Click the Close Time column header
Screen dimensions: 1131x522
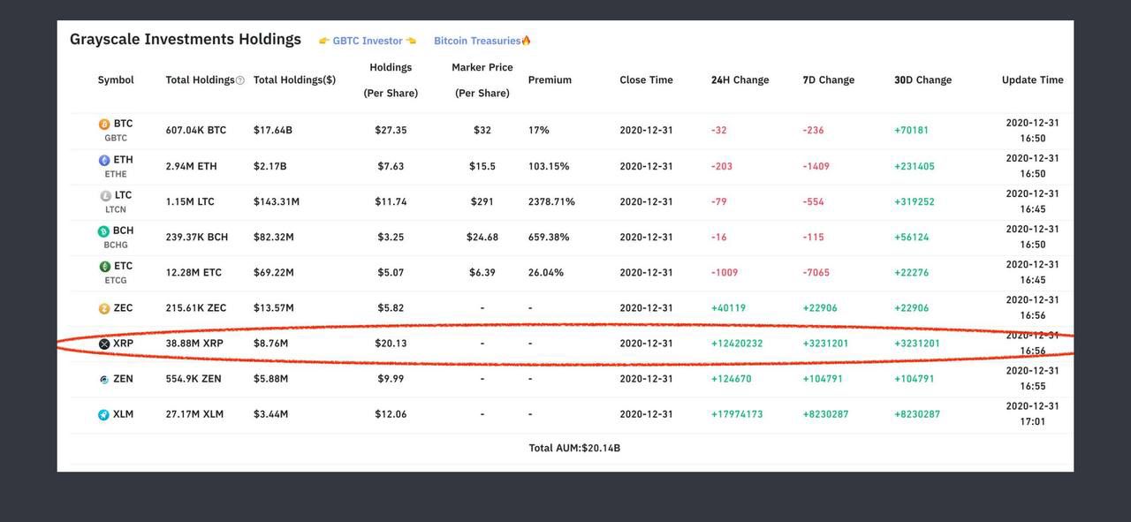(646, 79)
